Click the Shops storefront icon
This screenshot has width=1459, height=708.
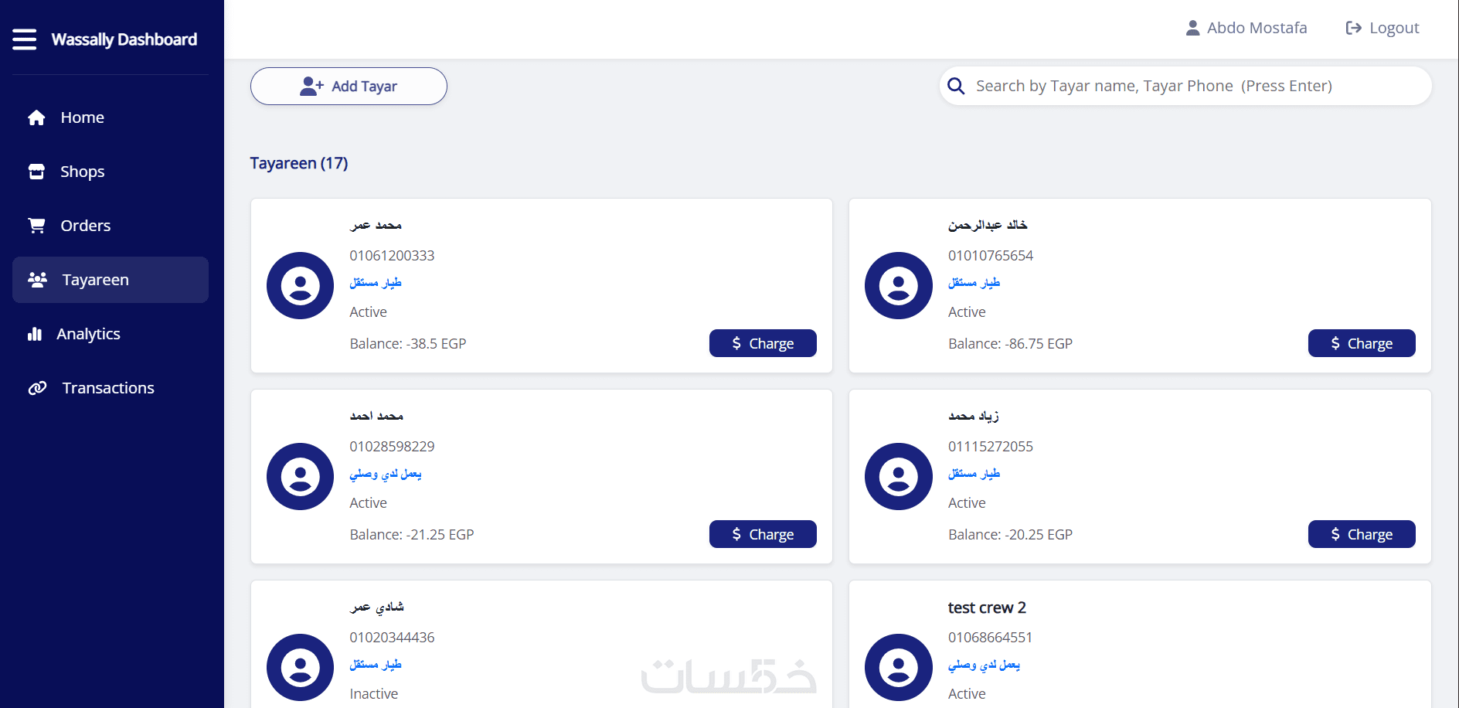point(36,172)
